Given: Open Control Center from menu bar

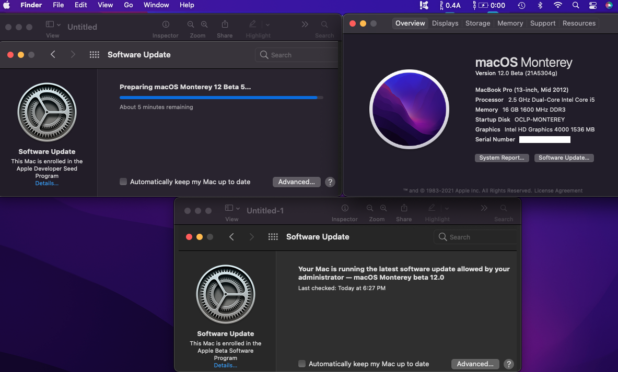Looking at the screenshot, I should pos(593,5).
